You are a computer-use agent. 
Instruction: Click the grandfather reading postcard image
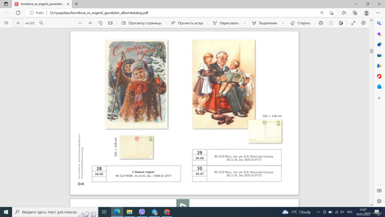pyautogui.click(x=224, y=84)
